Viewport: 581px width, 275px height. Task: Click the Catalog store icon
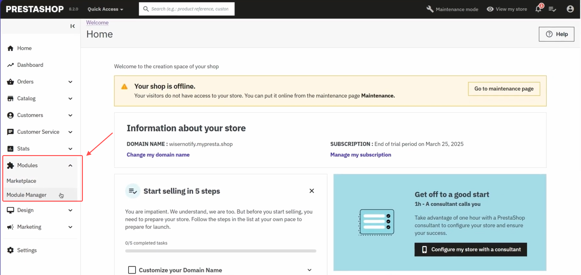pyautogui.click(x=10, y=99)
